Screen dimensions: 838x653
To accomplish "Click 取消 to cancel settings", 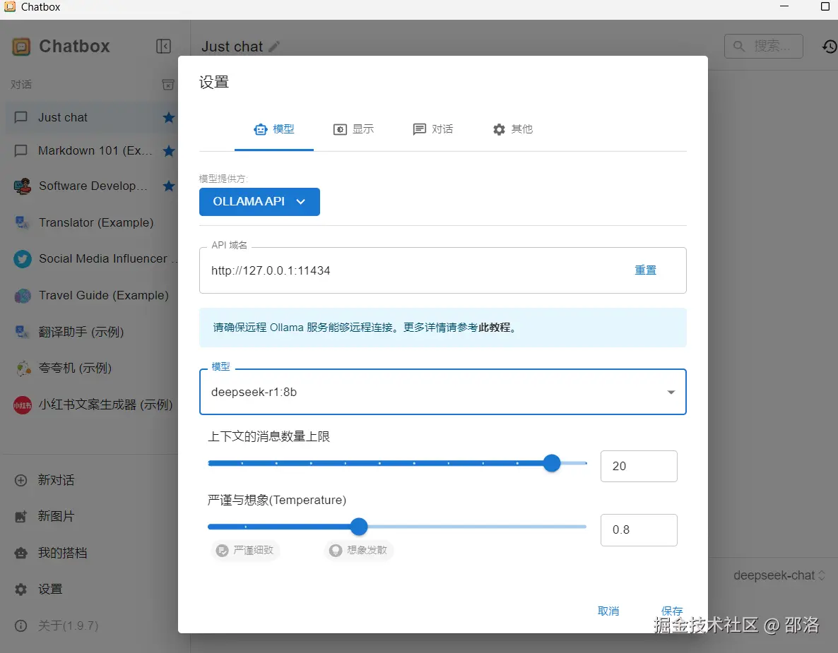I will [608, 611].
